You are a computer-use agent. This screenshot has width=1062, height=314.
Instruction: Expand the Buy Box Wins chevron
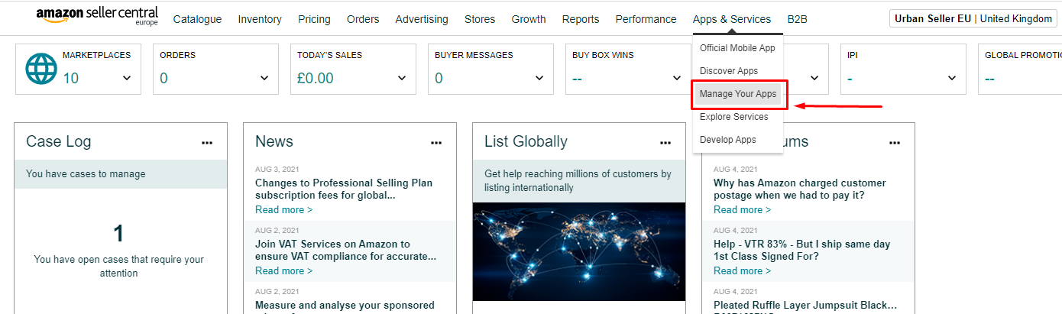(677, 78)
